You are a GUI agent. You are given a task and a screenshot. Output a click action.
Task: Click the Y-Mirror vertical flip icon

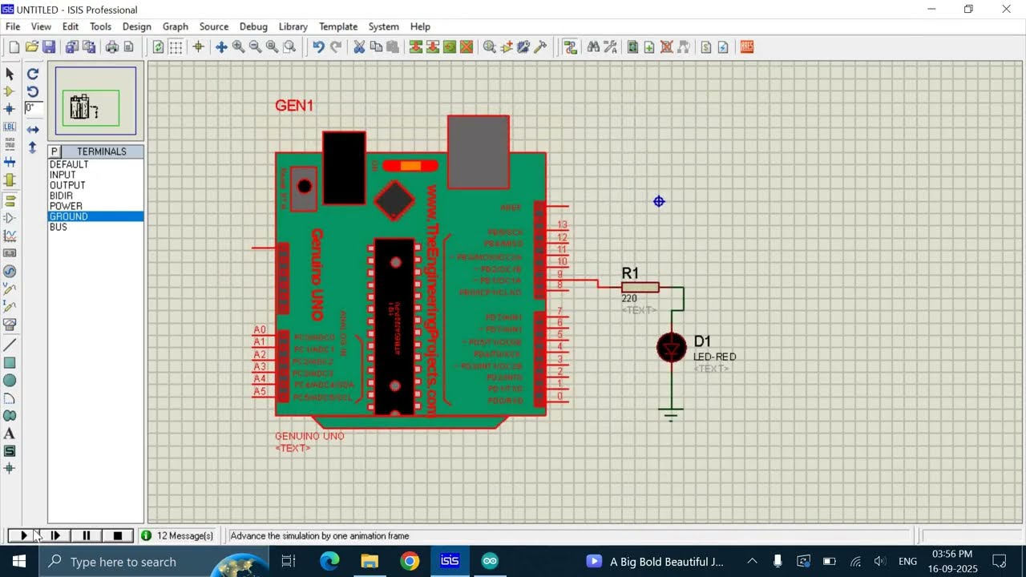click(33, 147)
